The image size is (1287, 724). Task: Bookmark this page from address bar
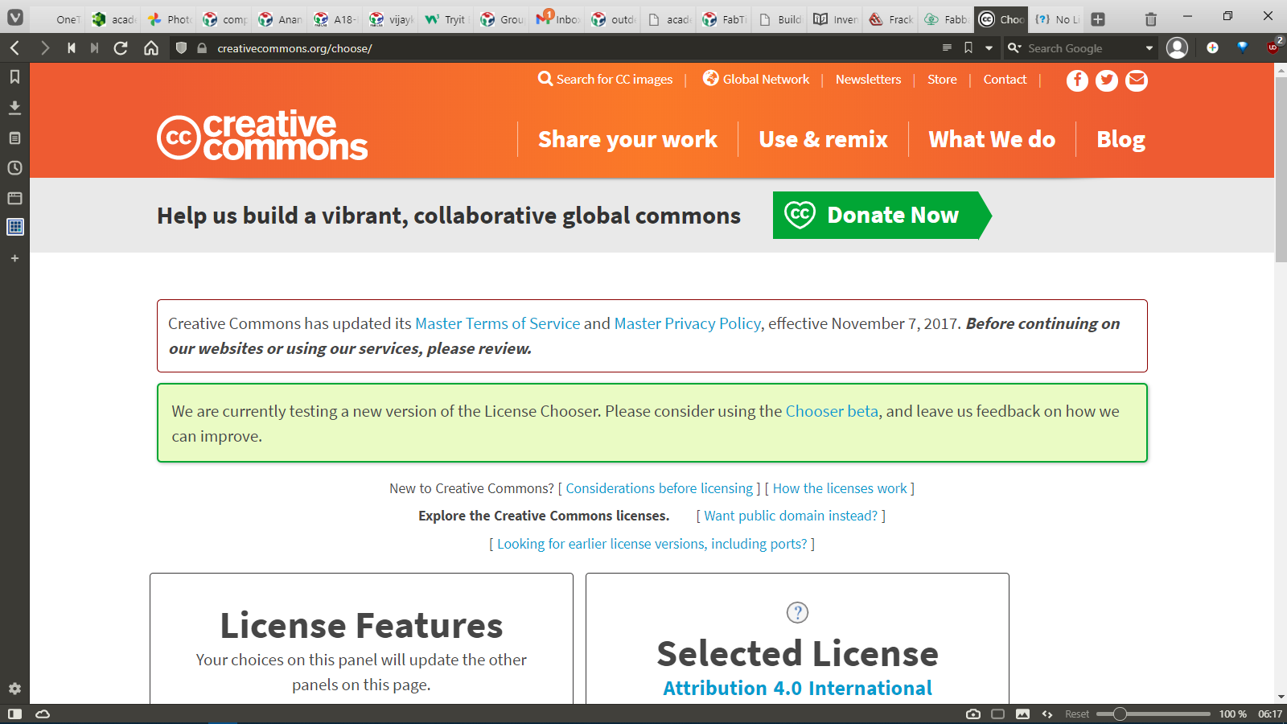[968, 48]
